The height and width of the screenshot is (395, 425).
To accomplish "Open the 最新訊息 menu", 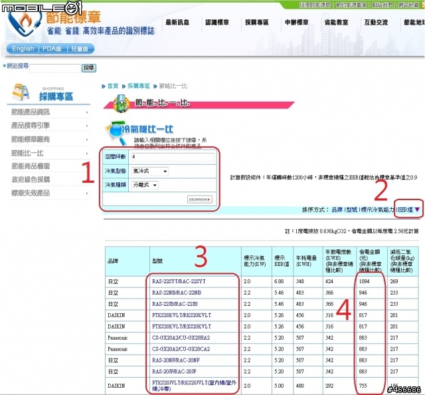I will 177,22.
